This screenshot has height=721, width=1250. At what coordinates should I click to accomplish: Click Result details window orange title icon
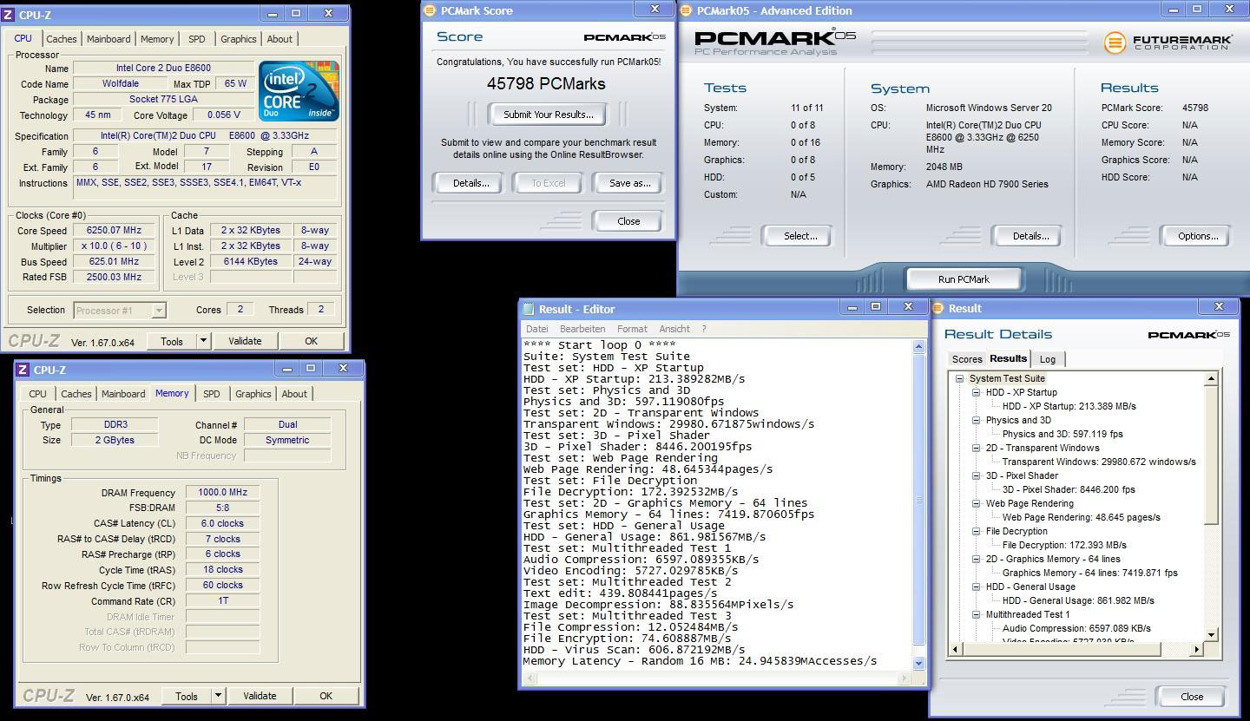pos(938,308)
